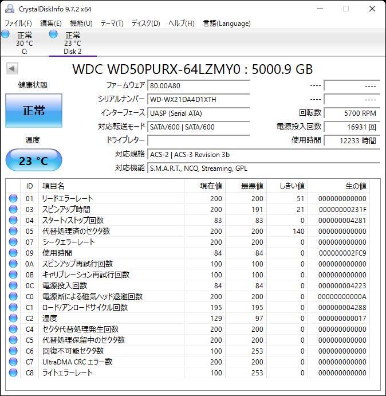Click worst value 191 in spin-up row
This screenshot has width=386, height=396.
pos(257,210)
